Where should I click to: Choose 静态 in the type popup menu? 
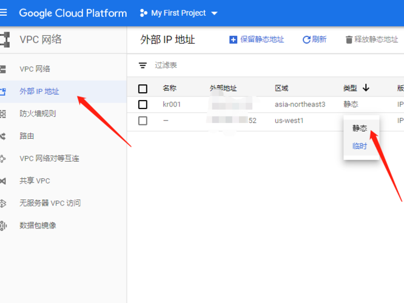360,128
